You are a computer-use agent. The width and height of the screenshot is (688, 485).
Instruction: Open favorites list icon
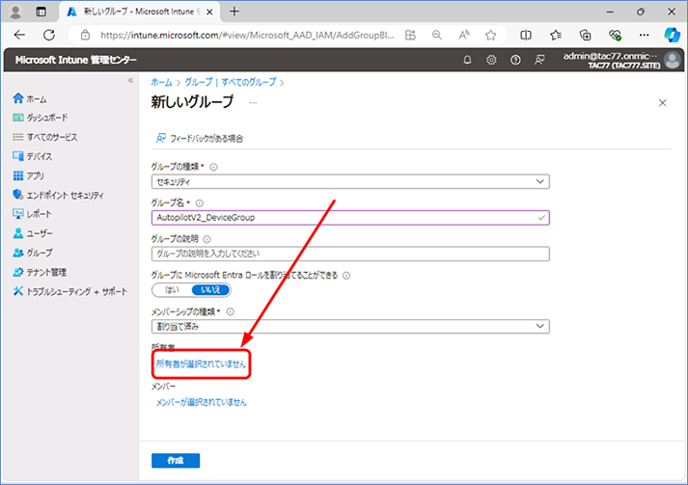click(x=556, y=35)
